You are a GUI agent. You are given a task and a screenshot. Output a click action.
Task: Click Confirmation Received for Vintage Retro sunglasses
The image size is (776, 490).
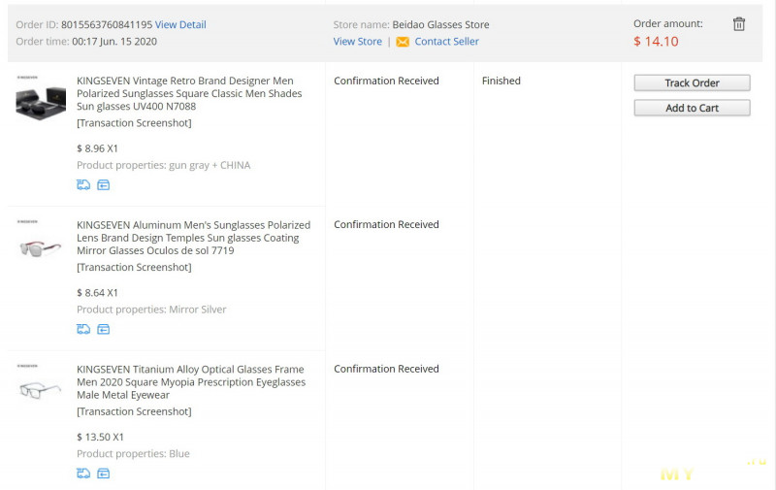tap(386, 81)
